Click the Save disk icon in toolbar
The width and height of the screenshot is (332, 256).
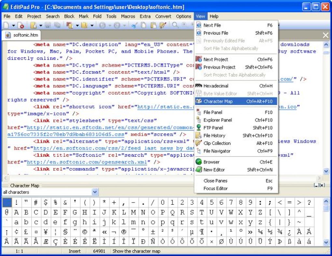[48, 25]
